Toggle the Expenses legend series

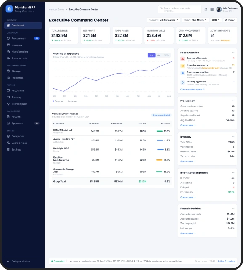click(x=73, y=101)
